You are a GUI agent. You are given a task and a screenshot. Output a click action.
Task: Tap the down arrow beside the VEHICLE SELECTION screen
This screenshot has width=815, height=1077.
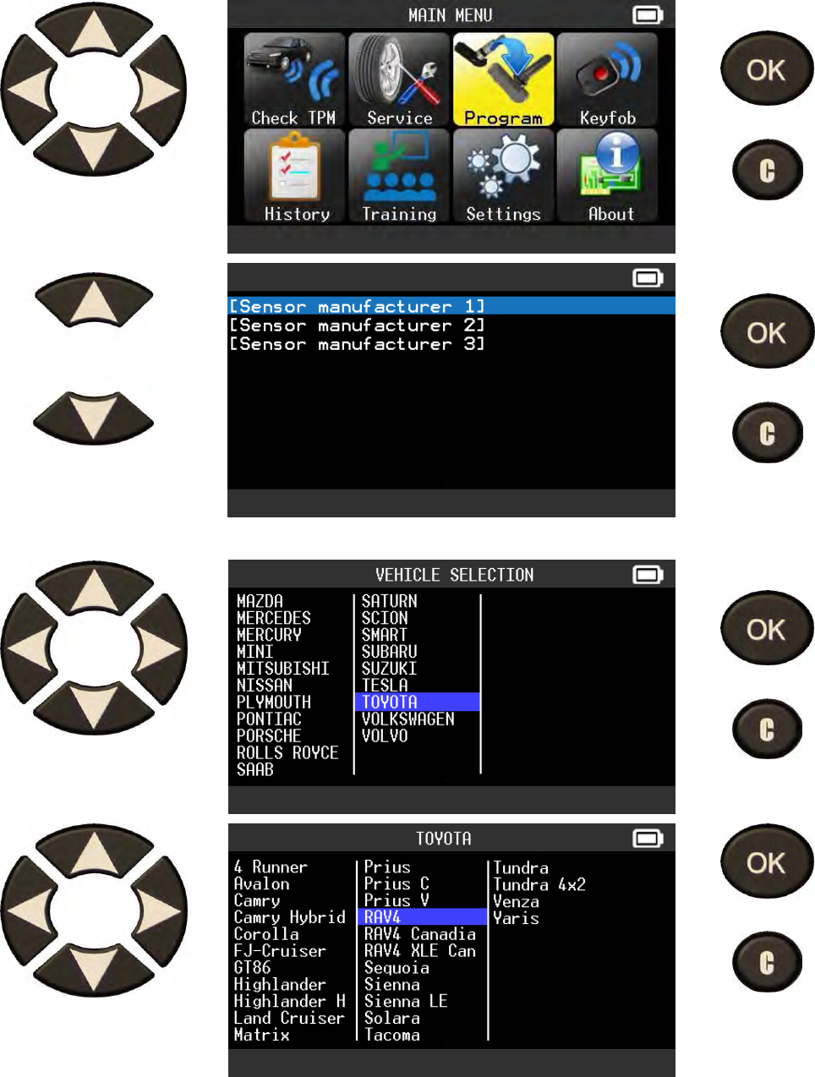[x=93, y=708]
